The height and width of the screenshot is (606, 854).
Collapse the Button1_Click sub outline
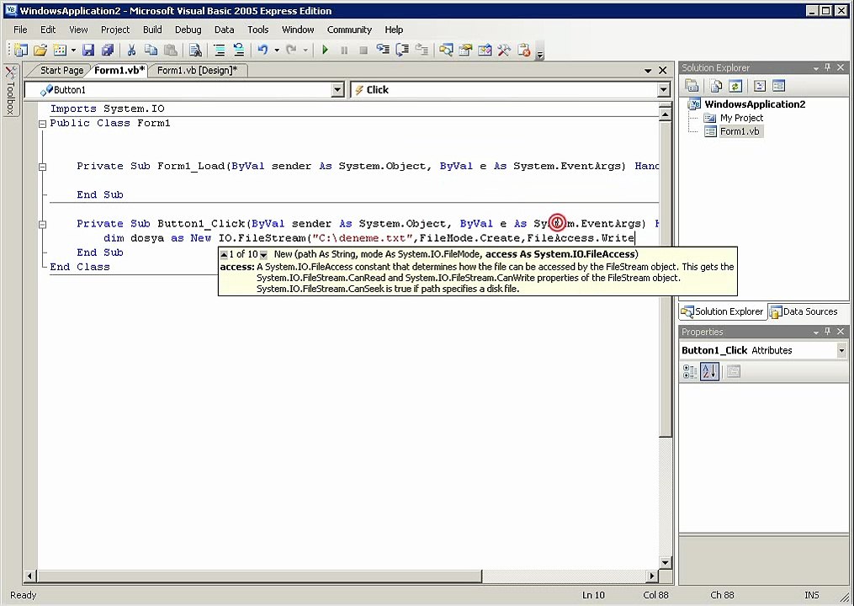click(x=42, y=224)
